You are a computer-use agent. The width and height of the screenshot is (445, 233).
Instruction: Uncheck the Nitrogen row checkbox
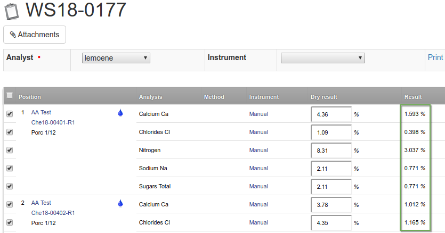(10, 150)
